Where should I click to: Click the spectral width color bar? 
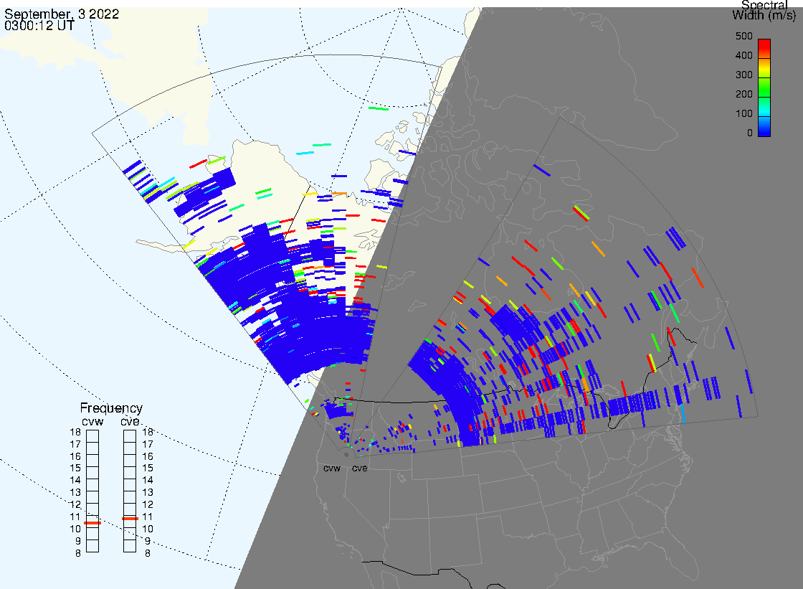click(764, 88)
